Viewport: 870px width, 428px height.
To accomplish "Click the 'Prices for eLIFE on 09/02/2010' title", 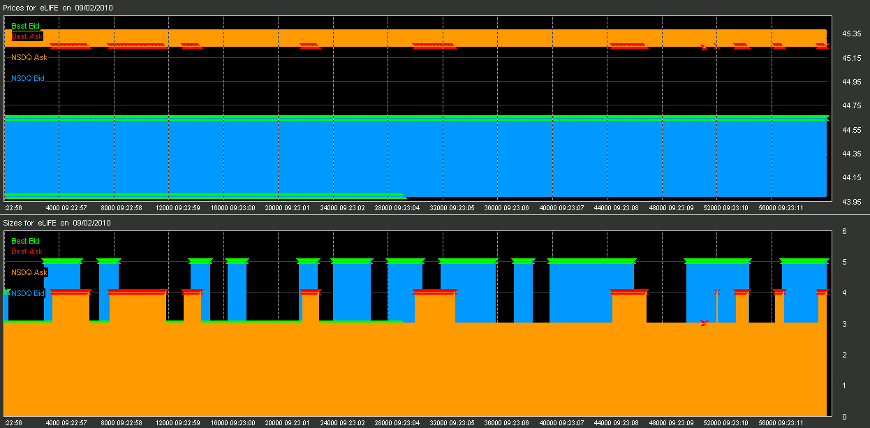I will pos(58,7).
